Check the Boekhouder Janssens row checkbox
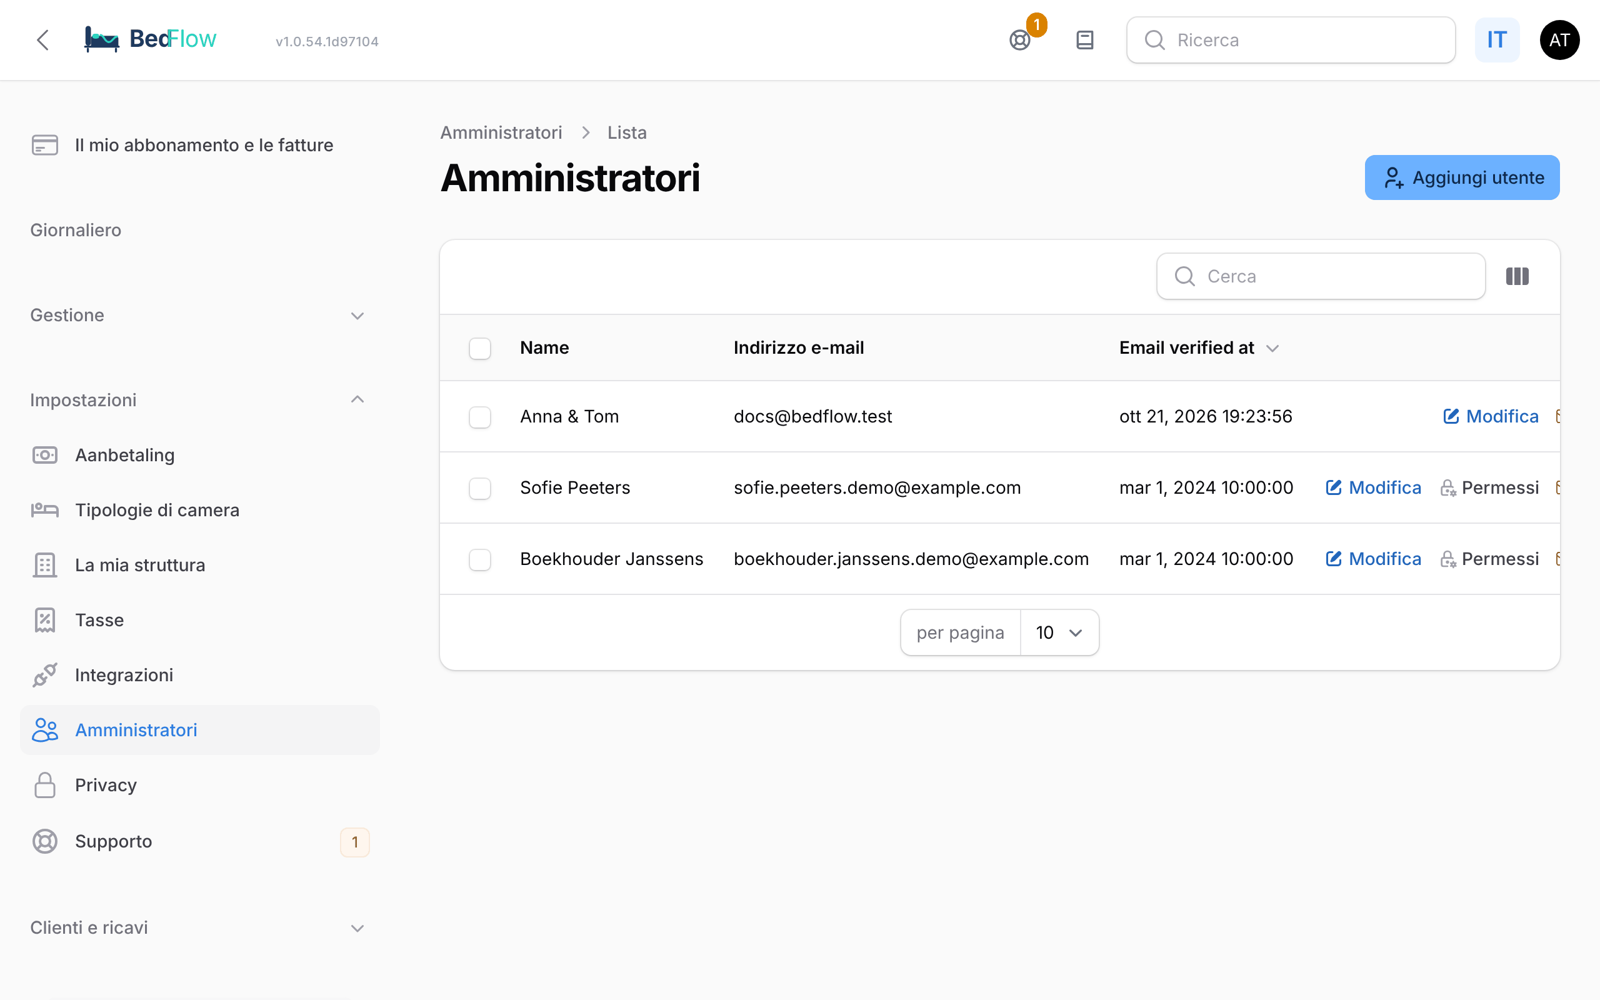 click(x=480, y=559)
